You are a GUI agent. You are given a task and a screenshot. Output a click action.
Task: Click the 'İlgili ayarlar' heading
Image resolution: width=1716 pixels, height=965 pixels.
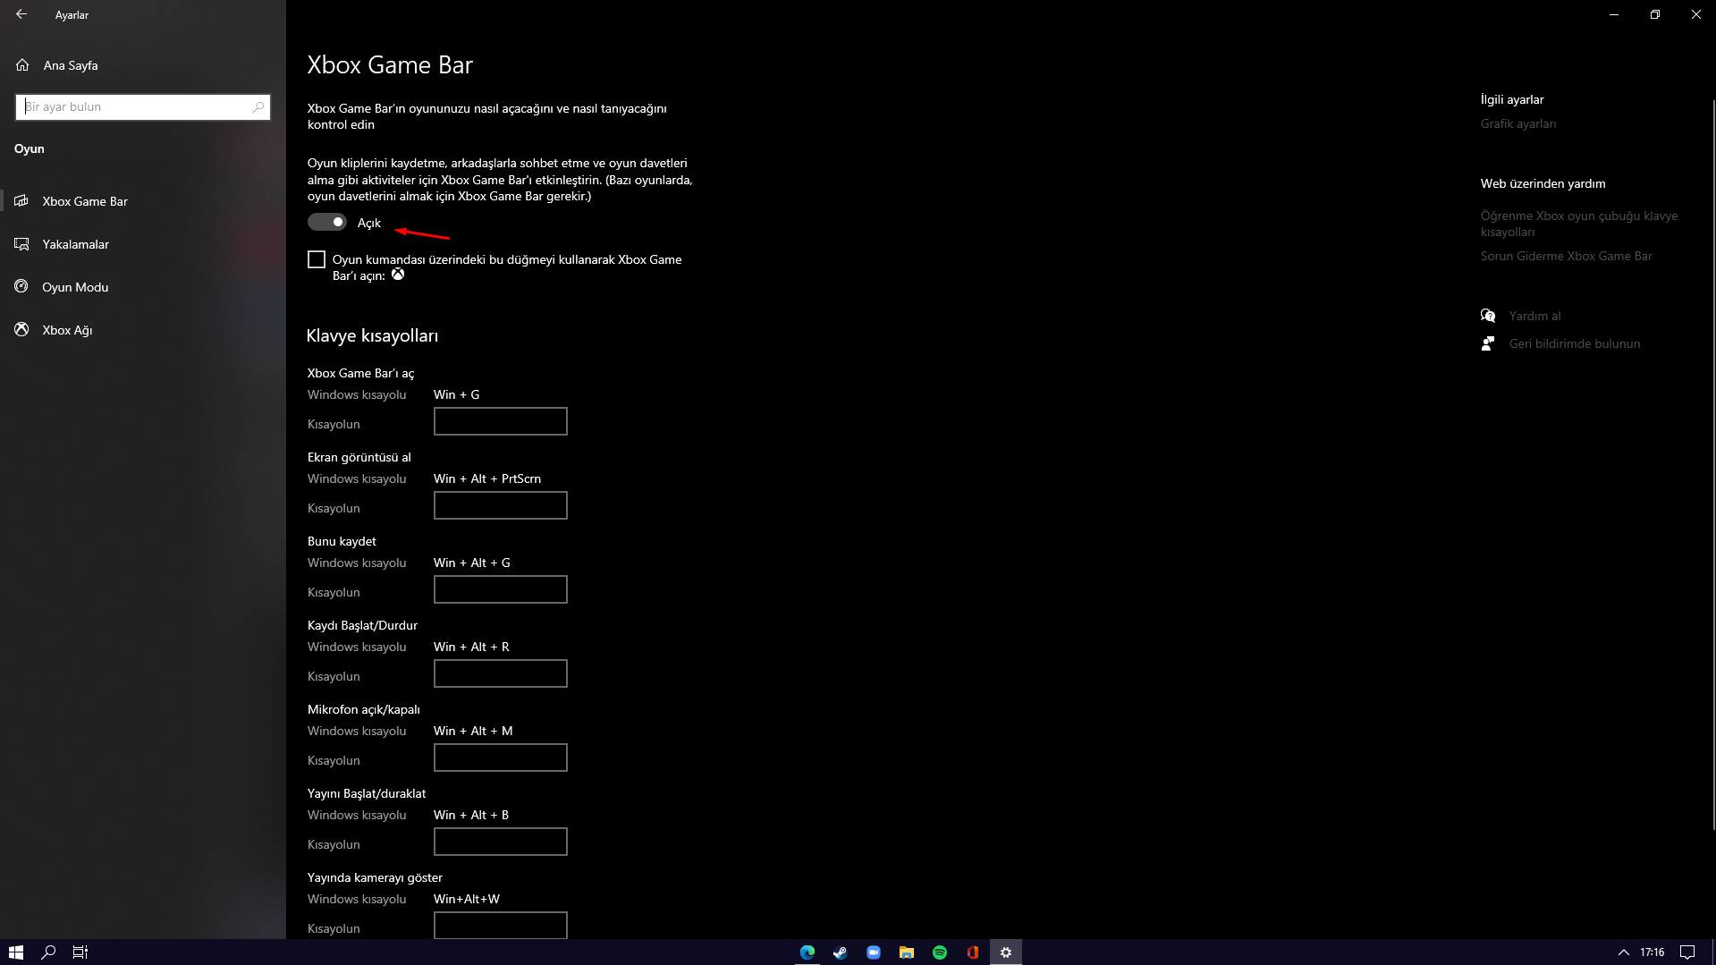click(1512, 99)
